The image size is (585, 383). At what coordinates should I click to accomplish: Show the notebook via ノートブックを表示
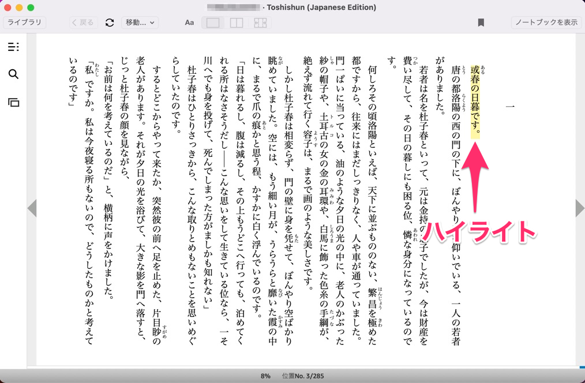pos(546,22)
